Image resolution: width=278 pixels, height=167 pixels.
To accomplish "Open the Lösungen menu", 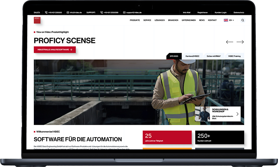I will coord(160,20).
